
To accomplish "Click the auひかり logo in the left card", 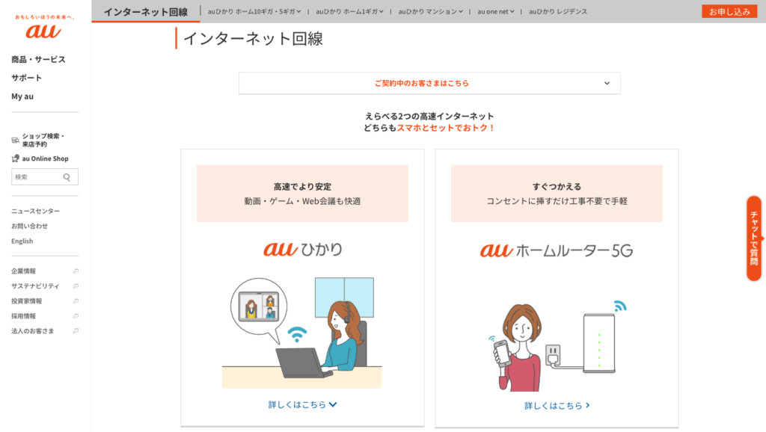I will (302, 250).
